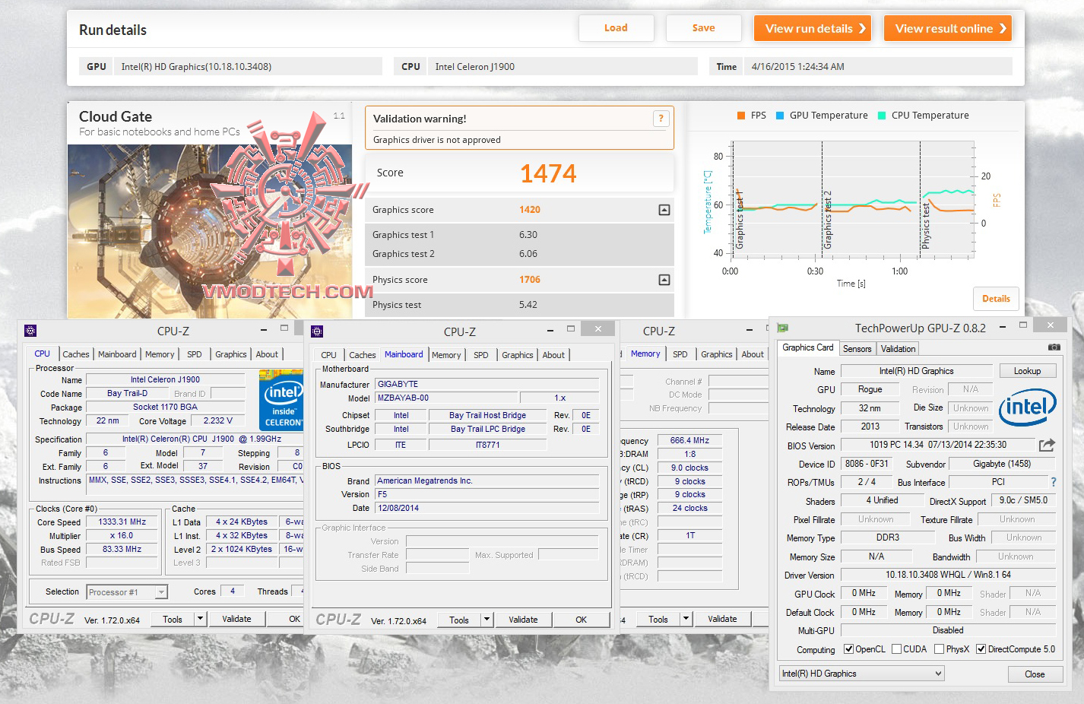Toggle the CUDA checkbox in GPU-Z
The width and height of the screenshot is (1084, 704).
tap(896, 649)
